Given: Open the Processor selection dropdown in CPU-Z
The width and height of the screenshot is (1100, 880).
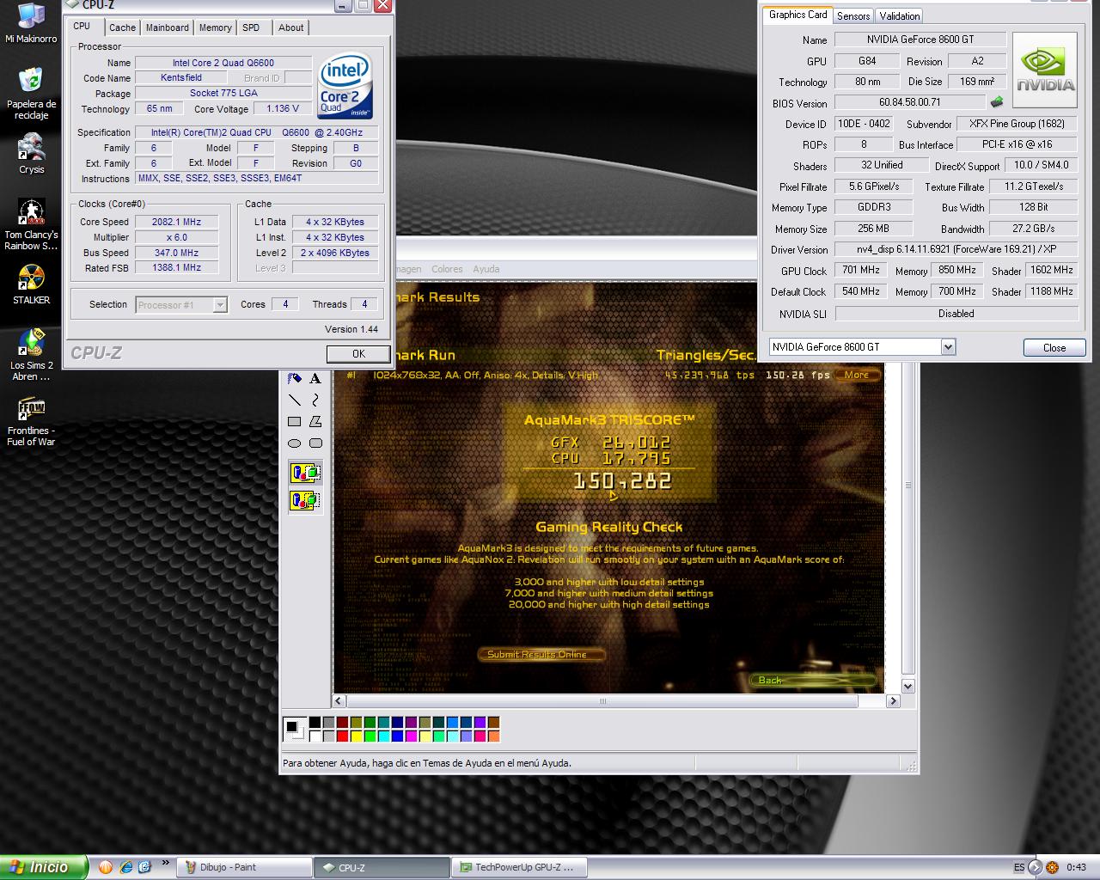Looking at the screenshot, I should (220, 304).
